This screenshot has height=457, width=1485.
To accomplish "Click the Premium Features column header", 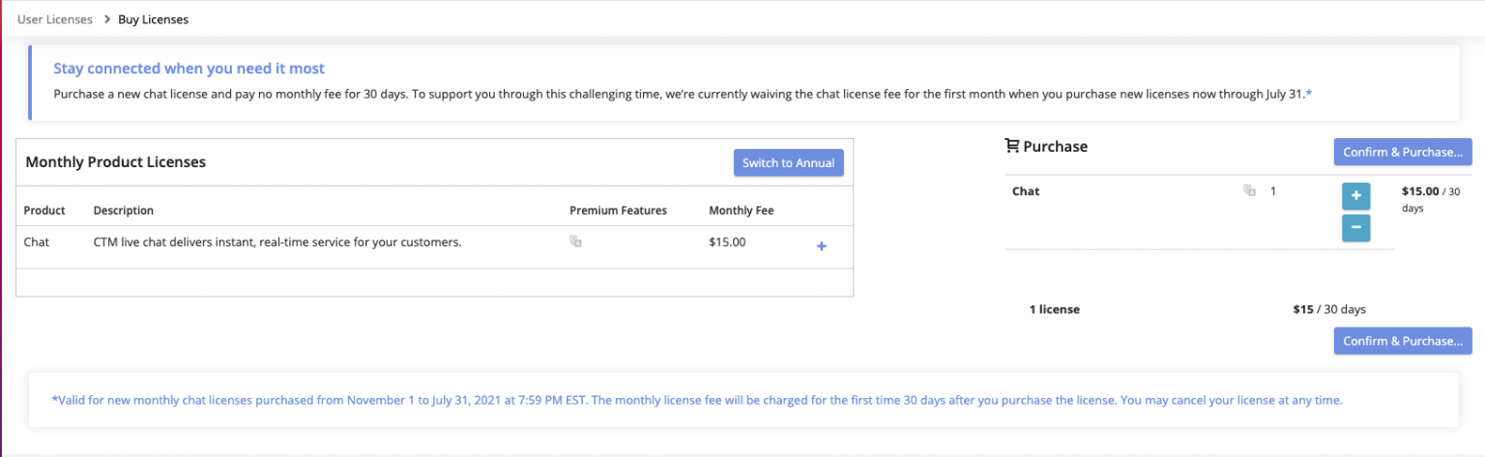I will click(x=618, y=211).
